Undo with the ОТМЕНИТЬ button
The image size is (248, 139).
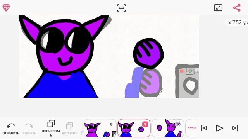click(x=11, y=129)
